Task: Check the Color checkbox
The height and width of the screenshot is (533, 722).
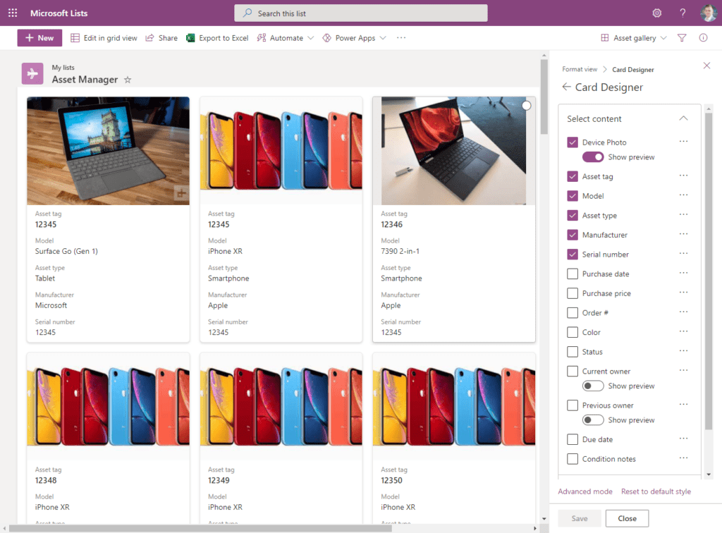Action: [x=573, y=332]
